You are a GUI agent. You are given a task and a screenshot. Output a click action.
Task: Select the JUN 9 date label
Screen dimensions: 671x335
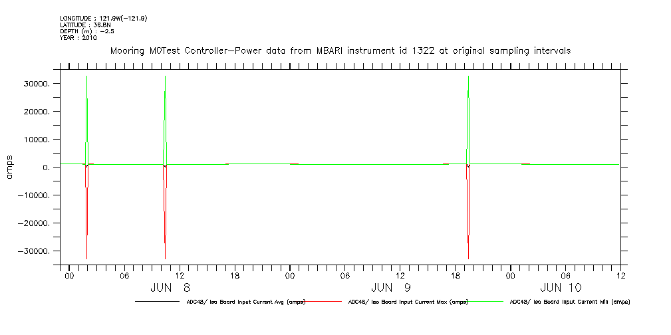point(390,288)
